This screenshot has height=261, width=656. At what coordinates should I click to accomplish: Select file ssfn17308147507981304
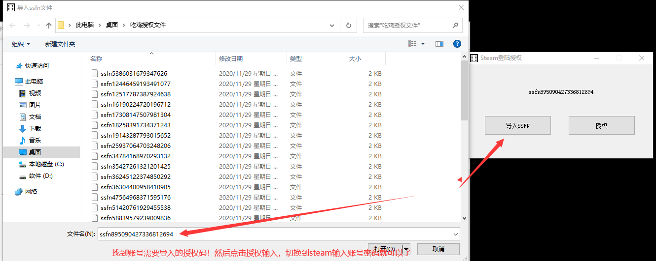[x=136, y=115]
